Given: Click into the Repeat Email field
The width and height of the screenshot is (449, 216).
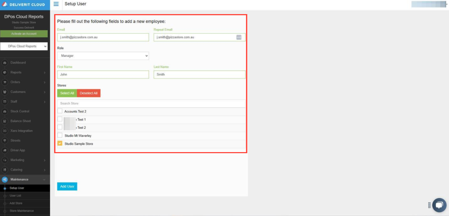Looking at the screenshot, I should (x=200, y=37).
